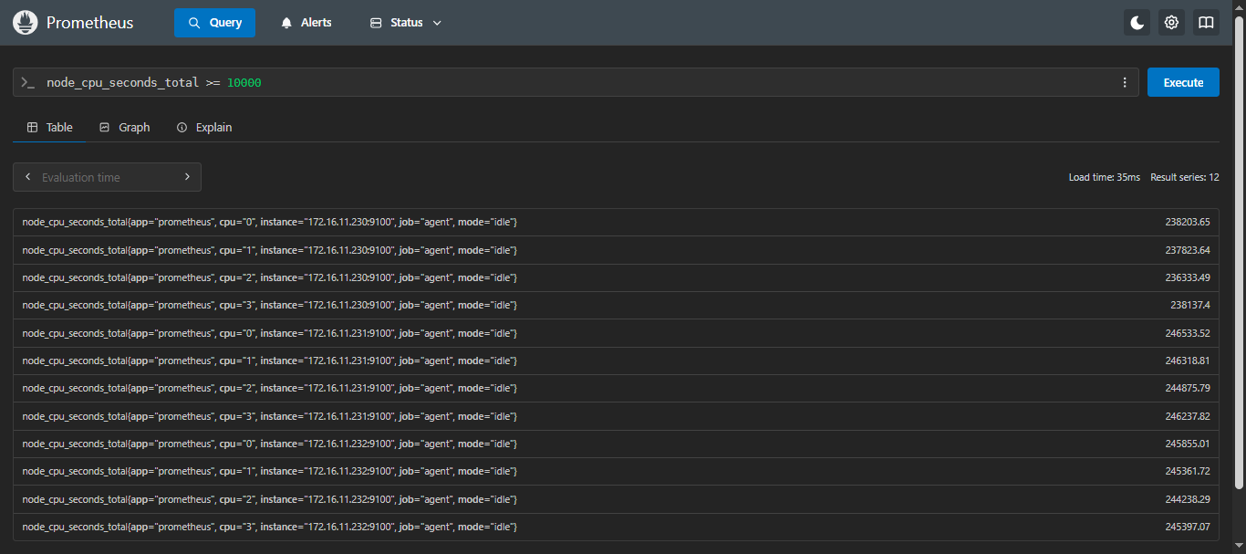The image size is (1246, 554).
Task: Run the query with the Execute button
Action: (x=1183, y=82)
